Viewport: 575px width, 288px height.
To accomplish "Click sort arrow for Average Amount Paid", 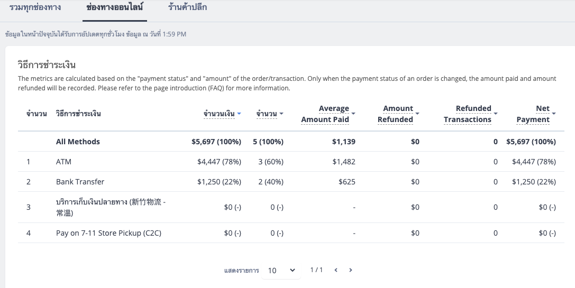I will point(353,114).
